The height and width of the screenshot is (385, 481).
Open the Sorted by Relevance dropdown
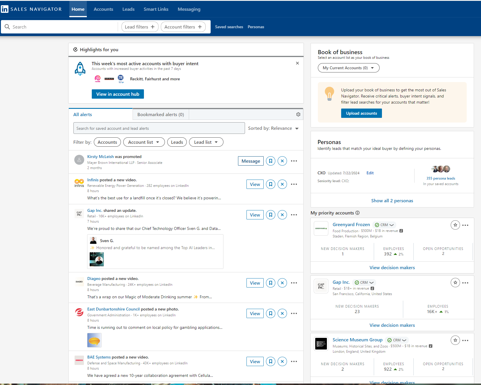tap(273, 128)
